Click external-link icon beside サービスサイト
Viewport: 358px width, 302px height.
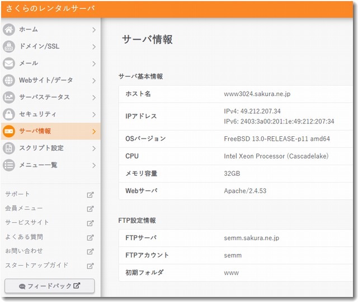click(90, 223)
